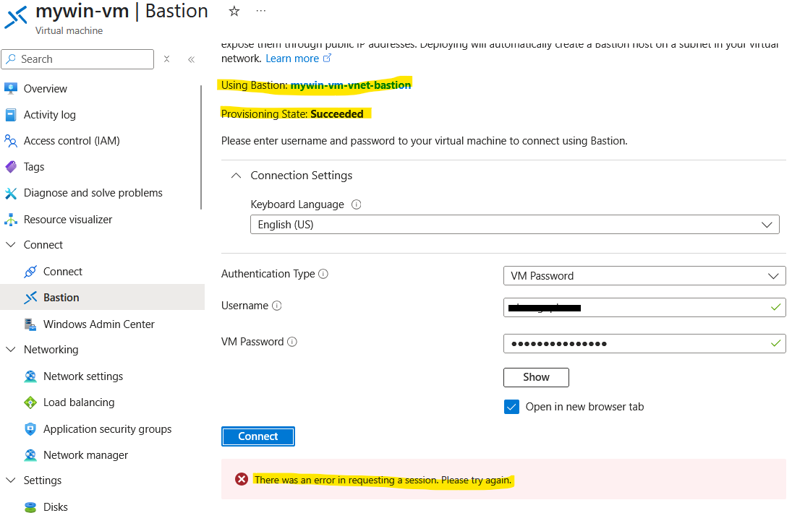Collapse the Networking group in sidebar
This screenshot has width=792, height=513.
point(11,350)
